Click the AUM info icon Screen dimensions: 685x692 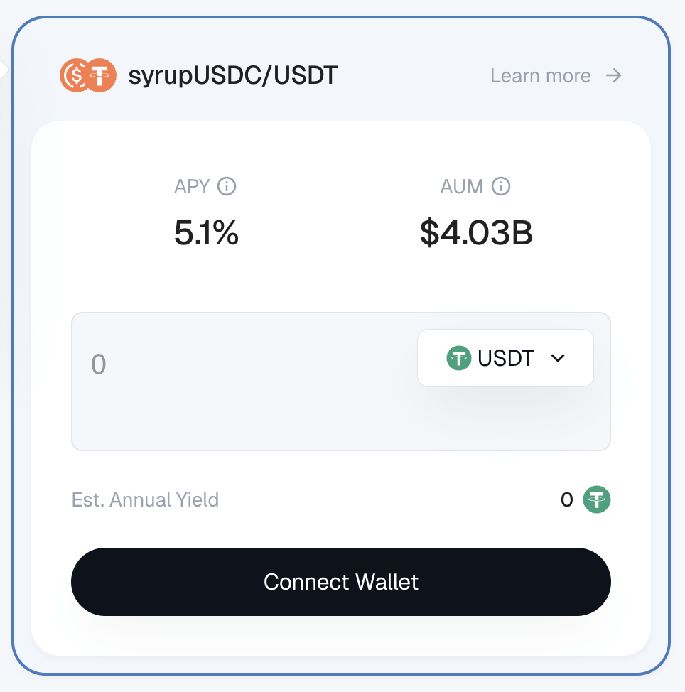(502, 186)
